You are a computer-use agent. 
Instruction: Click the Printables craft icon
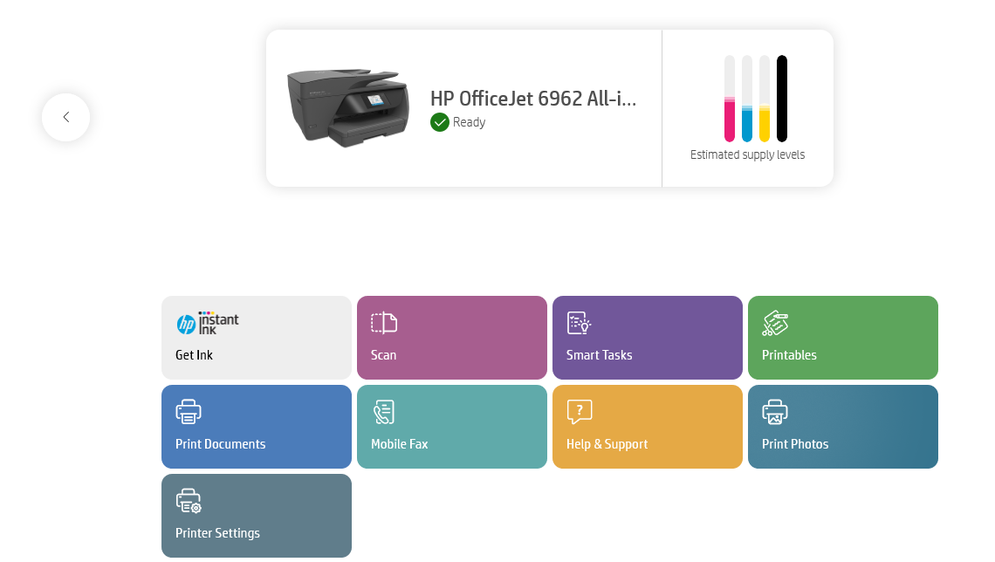pyautogui.click(x=773, y=323)
